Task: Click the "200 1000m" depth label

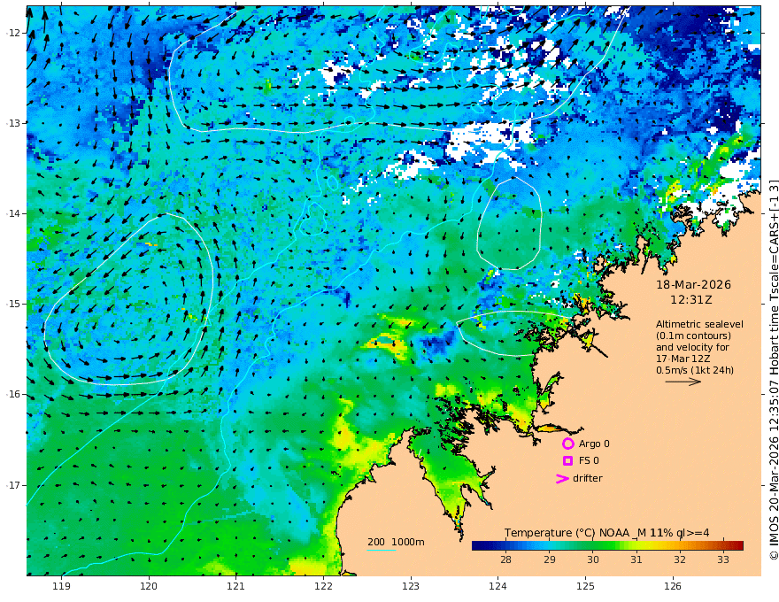Action: 396,542
